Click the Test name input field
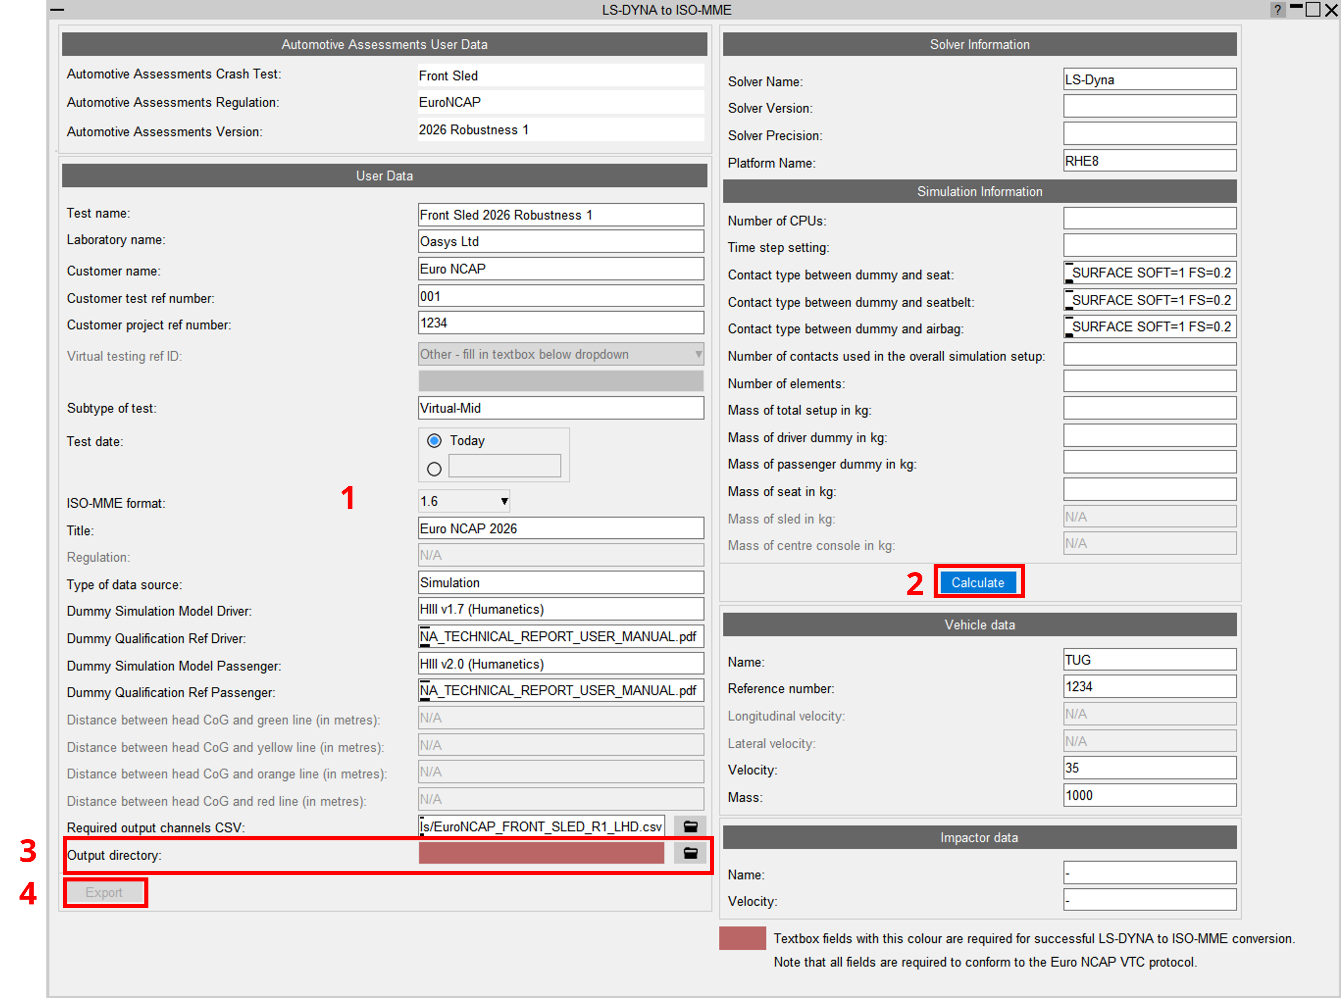Image resolution: width=1341 pixels, height=998 pixels. 561,215
